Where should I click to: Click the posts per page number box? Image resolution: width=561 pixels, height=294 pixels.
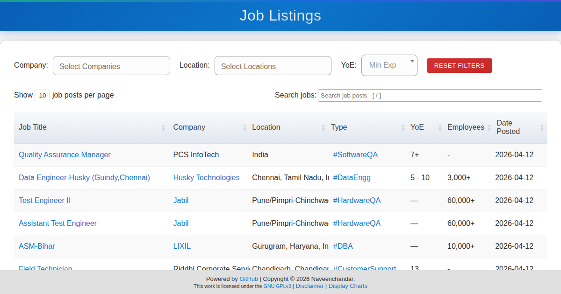pyautogui.click(x=42, y=95)
